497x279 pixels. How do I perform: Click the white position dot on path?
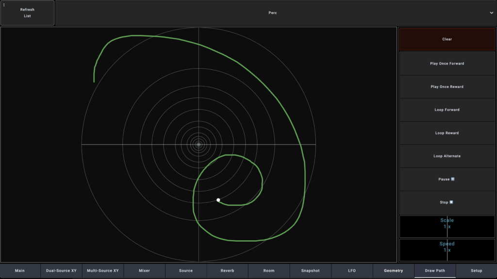(x=218, y=200)
